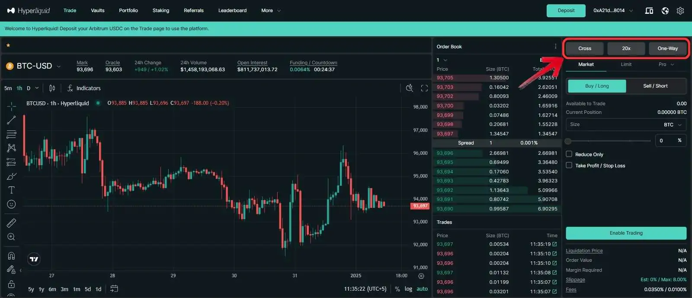The image size is (692, 298).
Task: Open the chart interval dropdown after D
Action: [37, 88]
